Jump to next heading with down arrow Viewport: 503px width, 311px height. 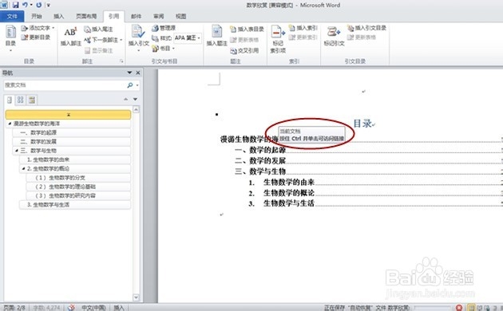click(136, 100)
